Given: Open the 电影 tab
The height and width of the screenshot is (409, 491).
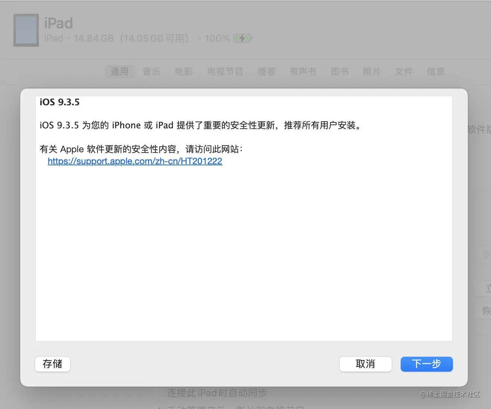Looking at the screenshot, I should [x=184, y=71].
